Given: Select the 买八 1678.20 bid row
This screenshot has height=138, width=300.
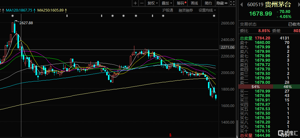Looking at the screenshot, I should tap(269, 122).
